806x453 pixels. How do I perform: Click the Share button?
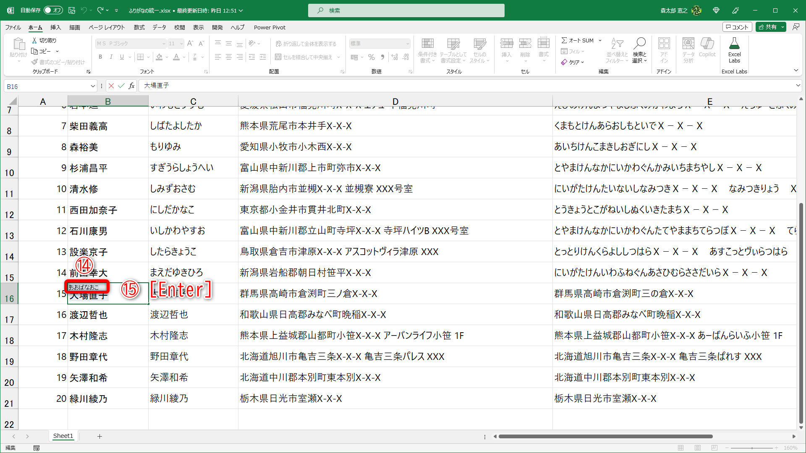point(768,27)
